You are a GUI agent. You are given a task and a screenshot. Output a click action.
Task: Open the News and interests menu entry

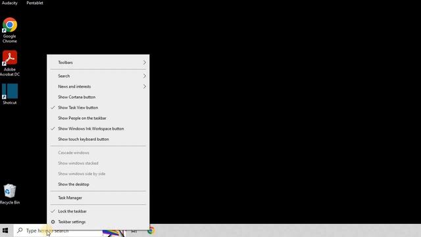point(98,86)
